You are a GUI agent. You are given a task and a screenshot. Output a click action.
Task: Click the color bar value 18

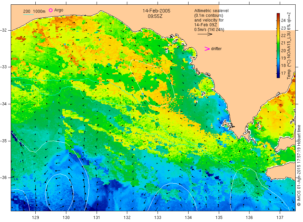[x=283, y=66]
